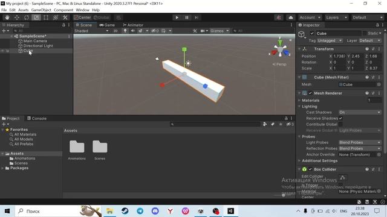Toggle scene lighting
Image resolution: width=387 pixels, height=217 pixels.
pyautogui.click(x=125, y=31)
